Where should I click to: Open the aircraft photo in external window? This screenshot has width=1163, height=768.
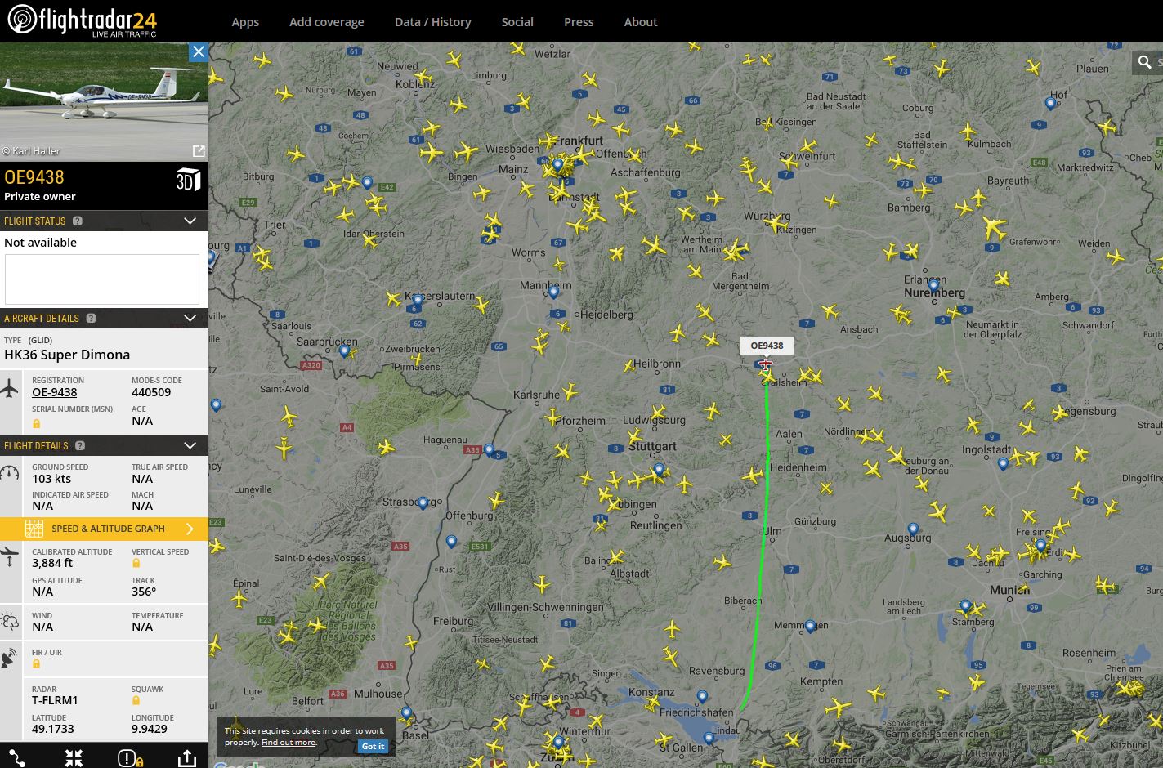[198, 151]
